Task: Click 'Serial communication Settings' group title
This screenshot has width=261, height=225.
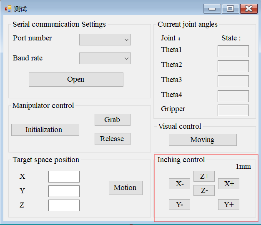Action: [x=59, y=25]
